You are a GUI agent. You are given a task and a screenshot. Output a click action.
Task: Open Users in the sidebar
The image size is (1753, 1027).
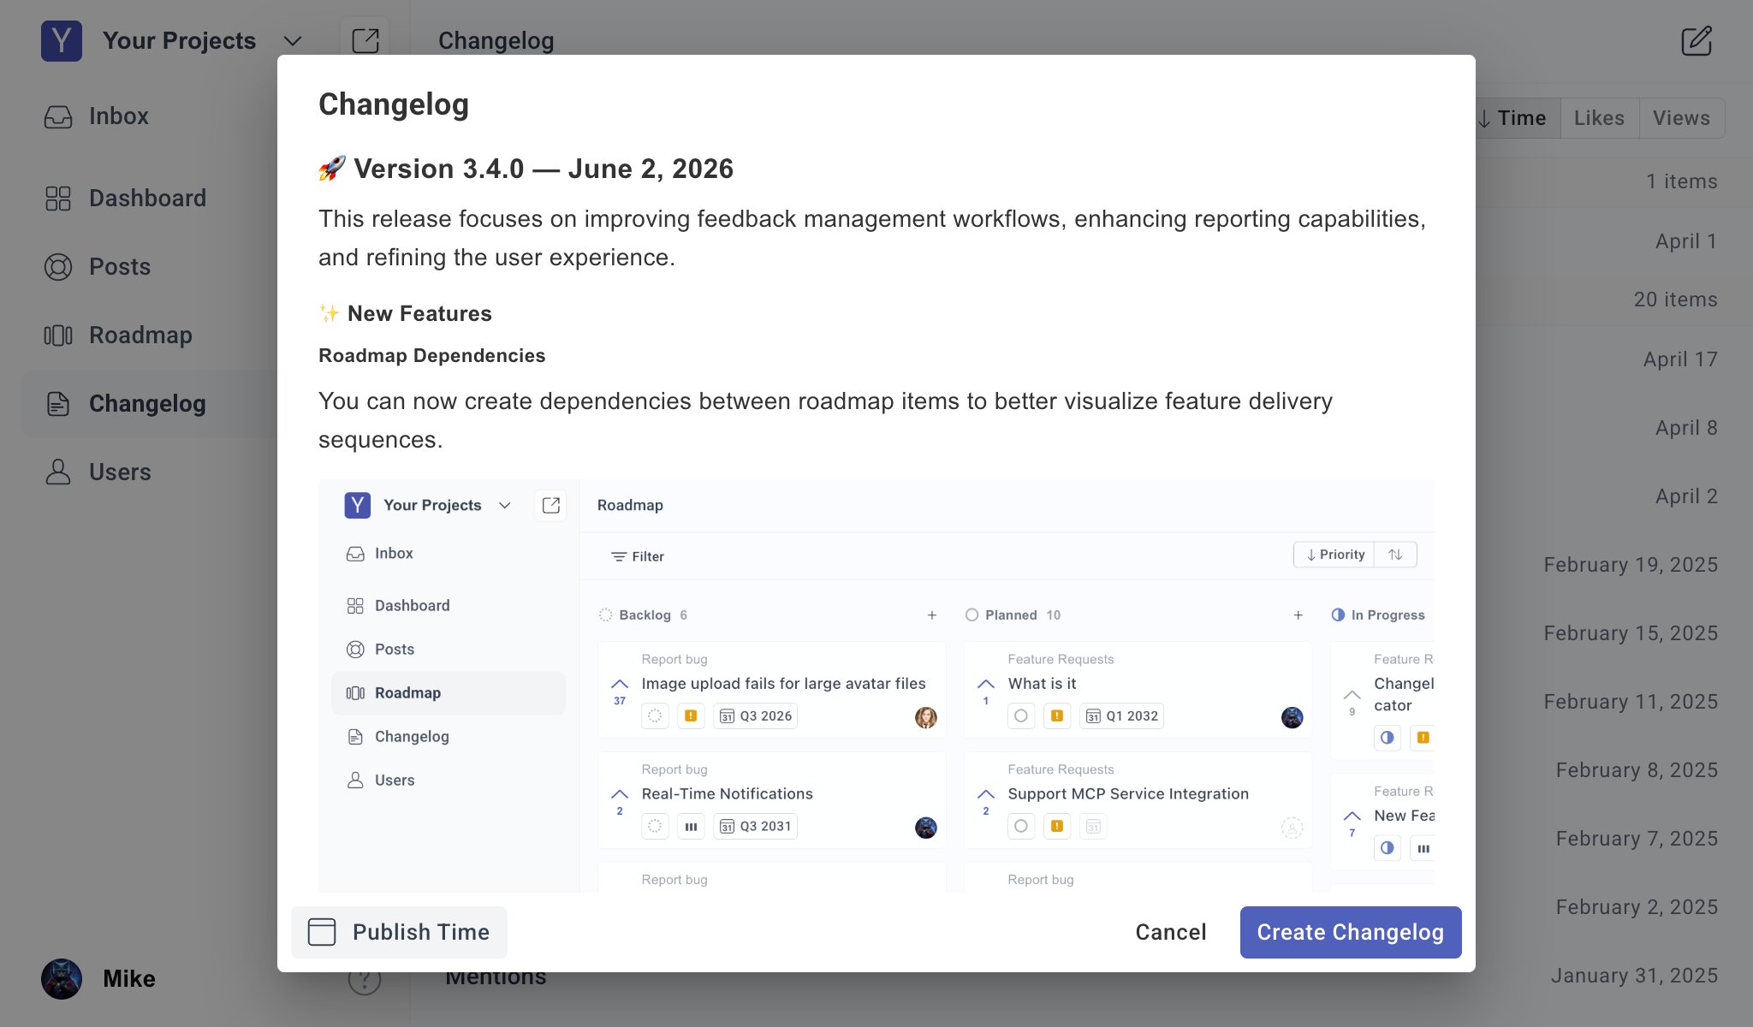tap(120, 472)
